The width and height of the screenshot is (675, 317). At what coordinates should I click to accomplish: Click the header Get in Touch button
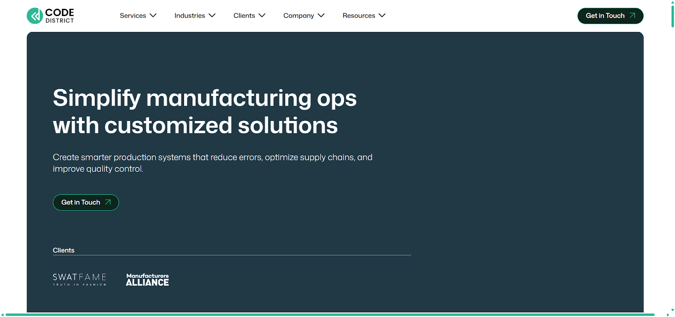610,16
